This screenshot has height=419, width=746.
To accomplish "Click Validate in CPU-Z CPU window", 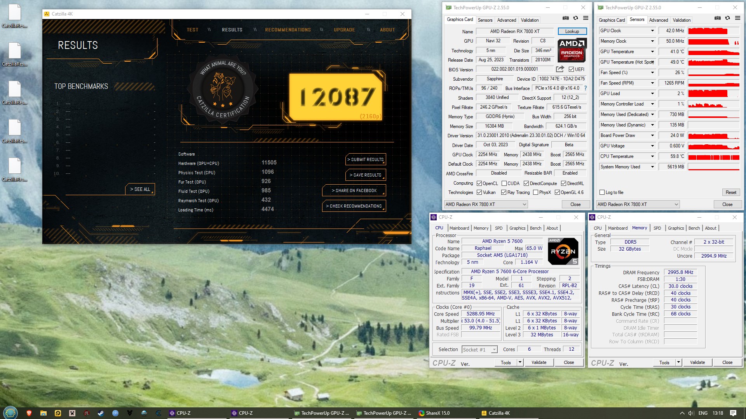I will click(539, 362).
